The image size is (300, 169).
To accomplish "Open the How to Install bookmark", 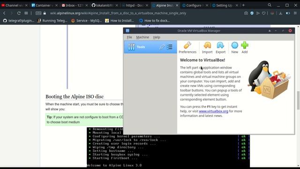I will (x=120, y=21).
